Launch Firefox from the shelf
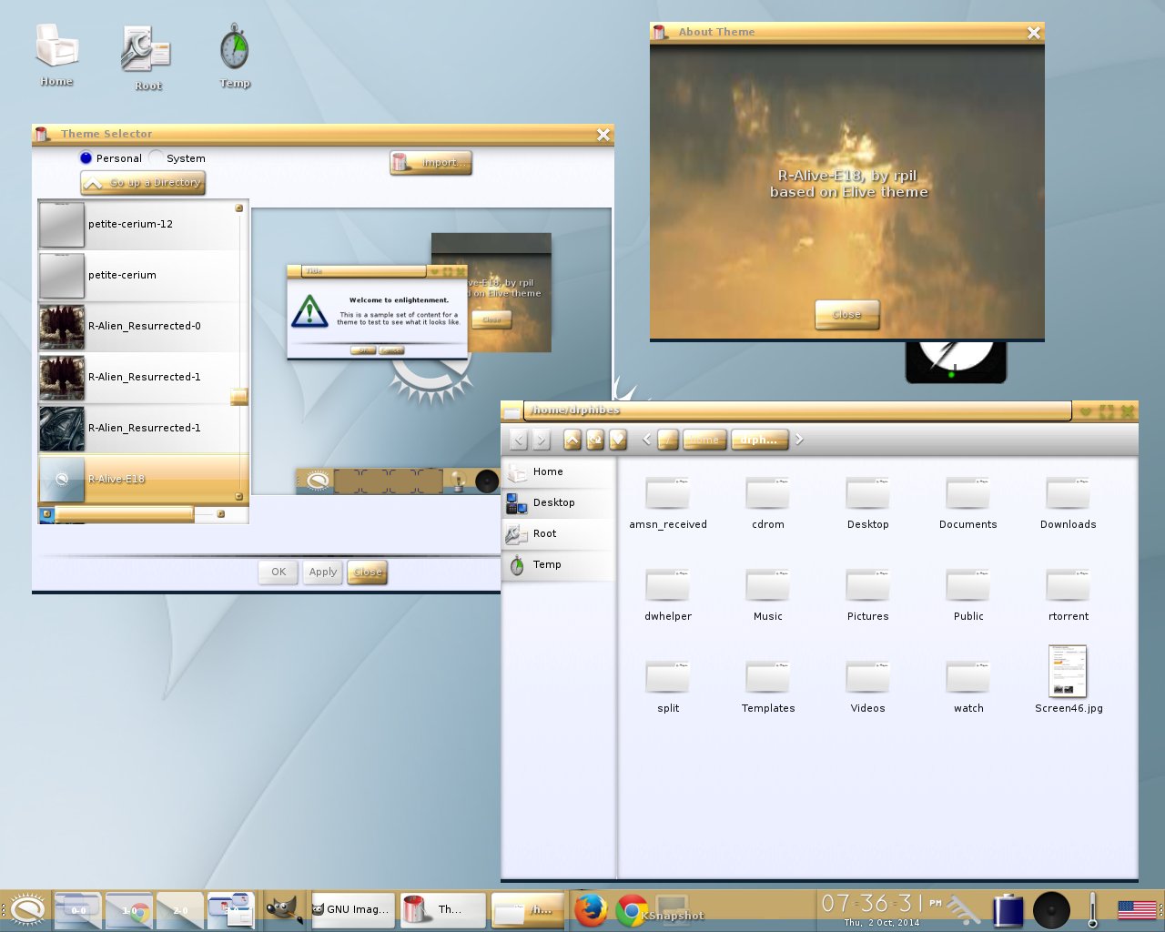The width and height of the screenshot is (1165, 932). point(592,909)
